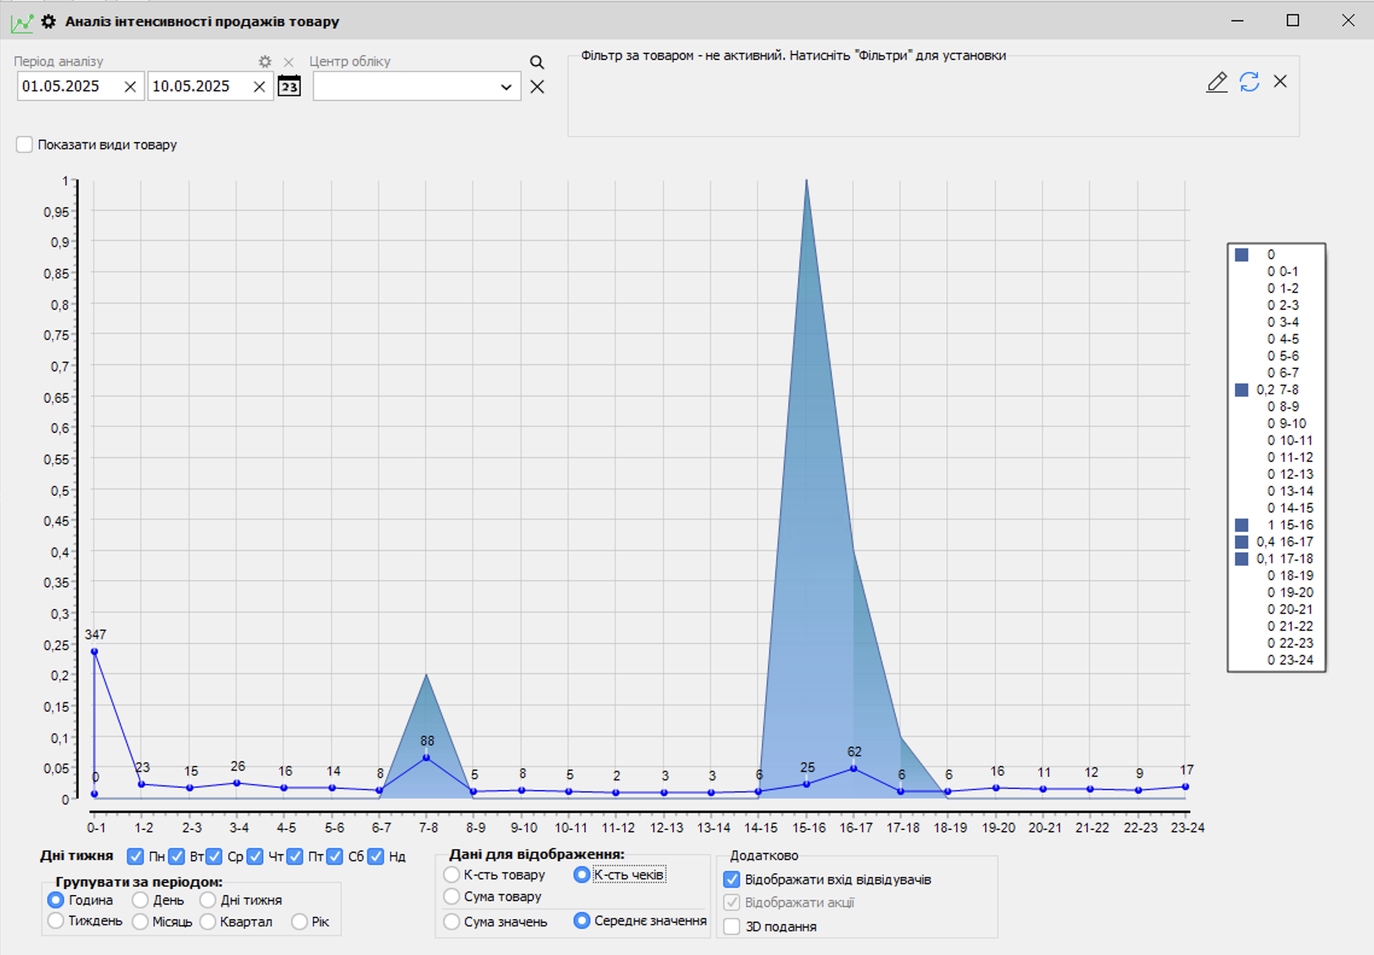Viewport: 1374px width, 955px height.
Task: Select Сума товару data option
Action: pyautogui.click(x=452, y=896)
